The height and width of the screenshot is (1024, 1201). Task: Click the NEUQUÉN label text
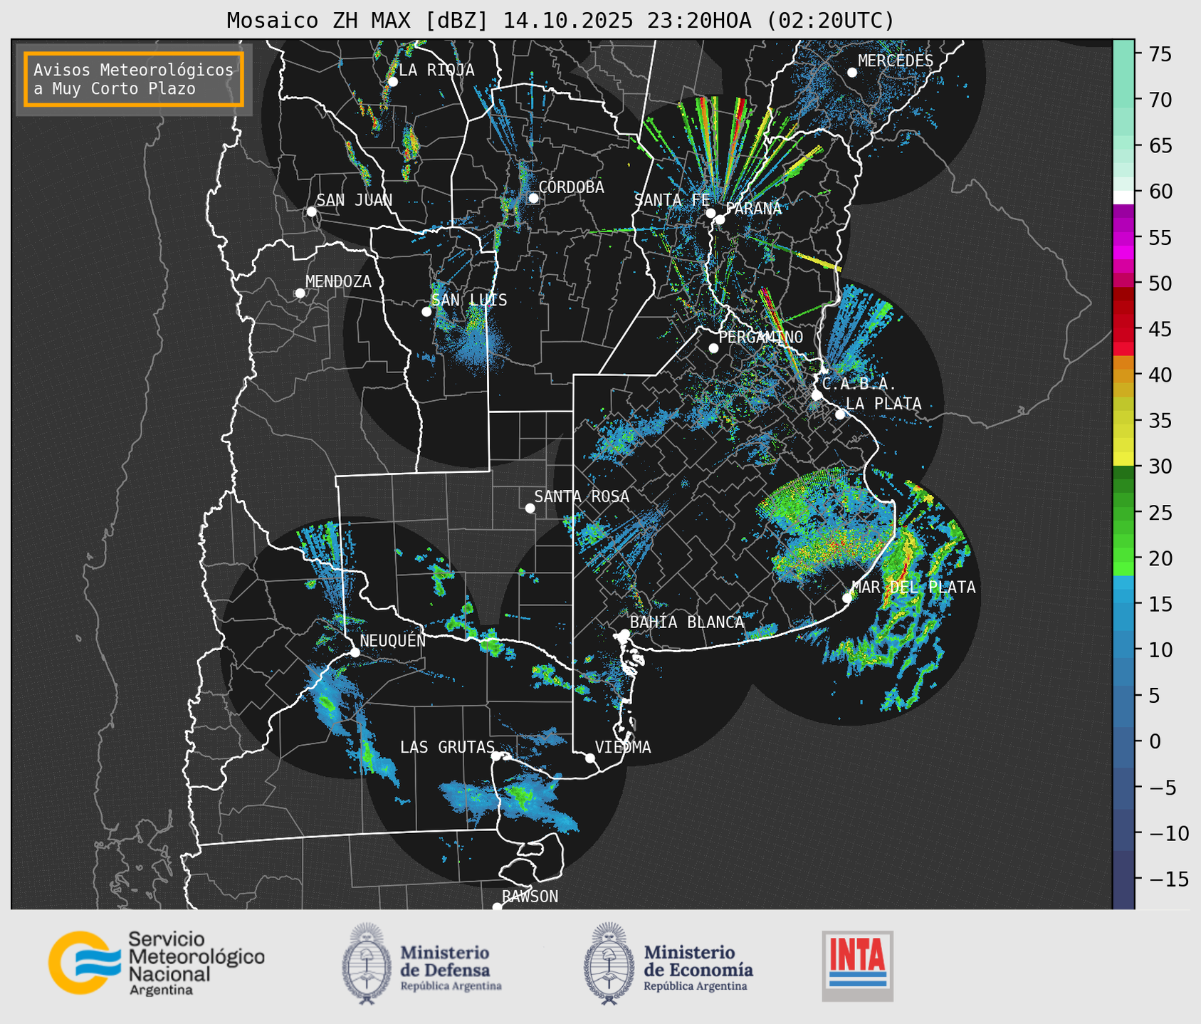[393, 640]
